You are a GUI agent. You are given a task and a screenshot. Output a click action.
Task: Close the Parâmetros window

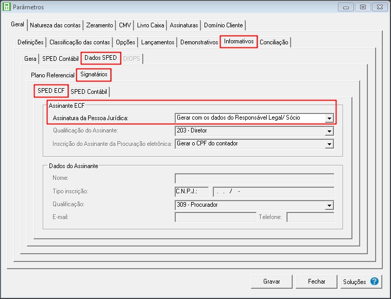380,7
